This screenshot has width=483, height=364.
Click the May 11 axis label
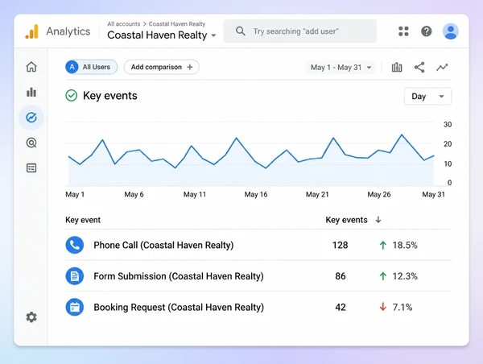tap(195, 194)
